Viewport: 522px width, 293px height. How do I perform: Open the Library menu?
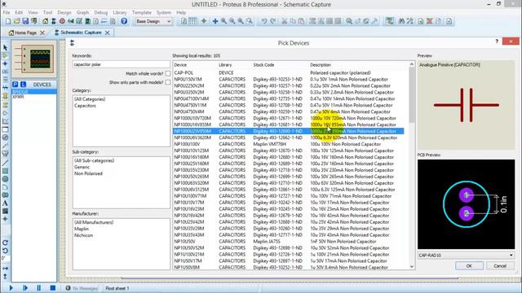[x=120, y=12]
